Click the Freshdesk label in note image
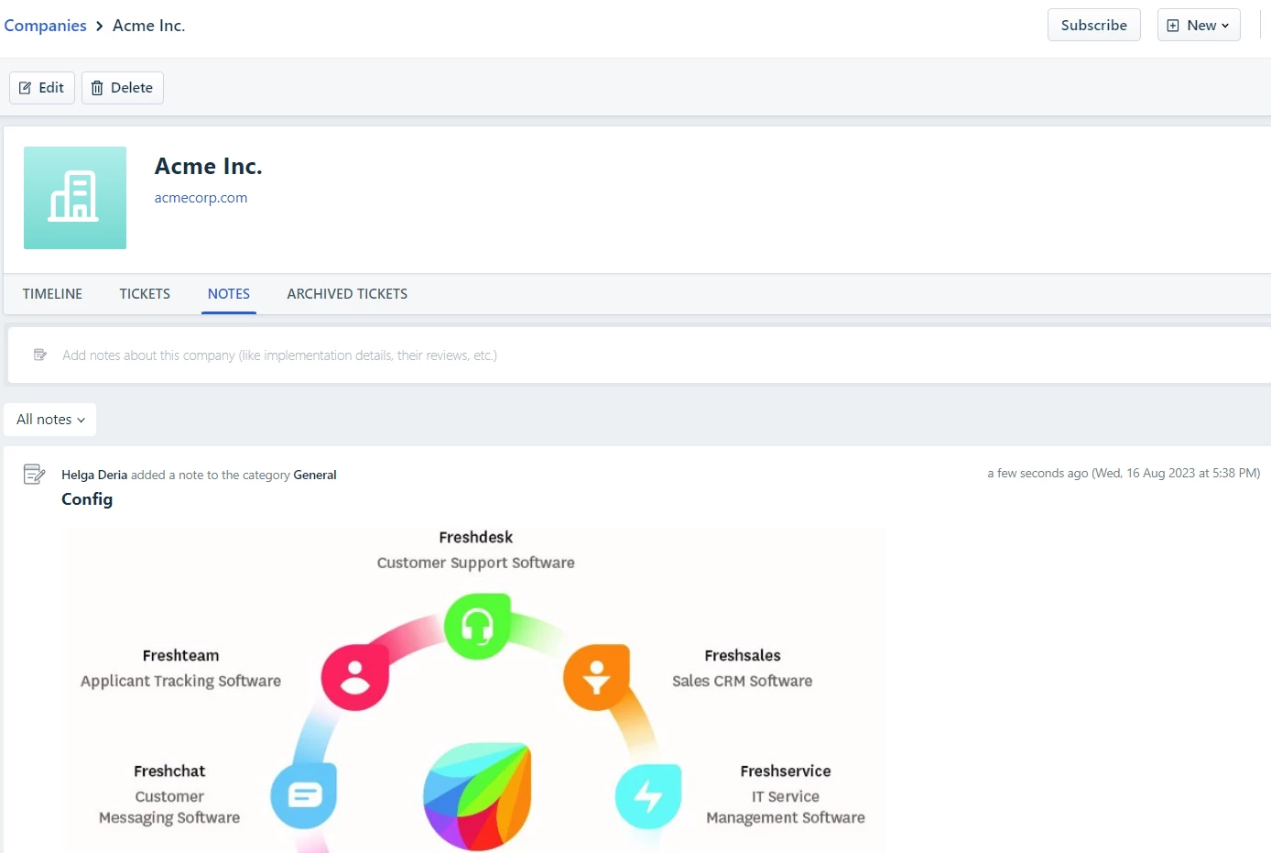Screen dimensions: 1271x853 [475, 538]
